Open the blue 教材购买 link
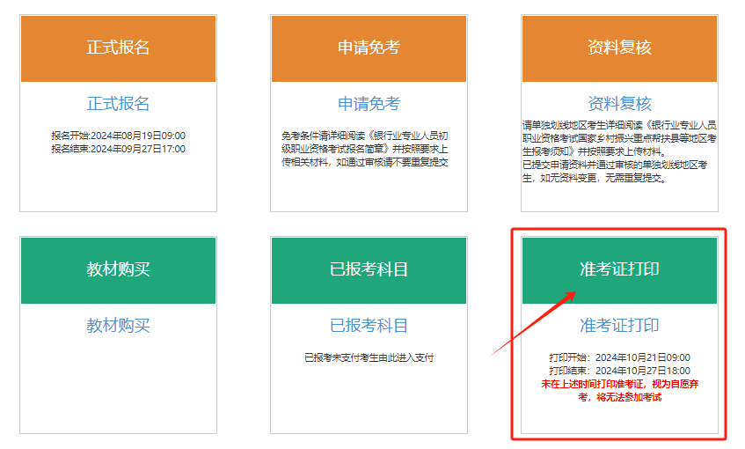Screen dimensions: 745x449 click(x=118, y=326)
